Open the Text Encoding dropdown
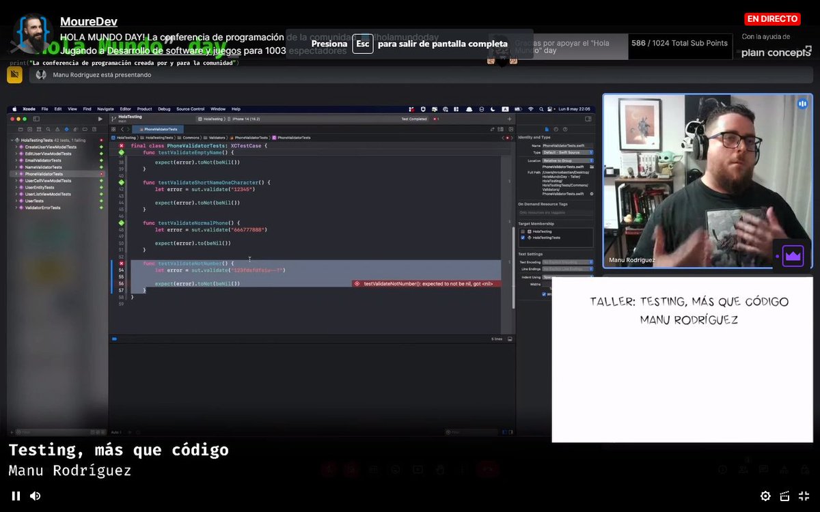The height and width of the screenshot is (512, 820). pos(568,262)
